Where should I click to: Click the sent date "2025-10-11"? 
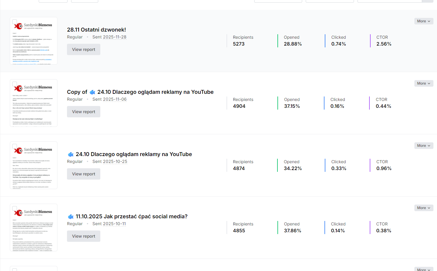pyautogui.click(x=114, y=224)
